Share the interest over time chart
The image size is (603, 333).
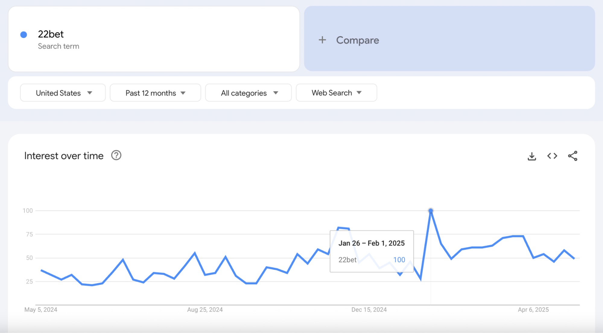(573, 156)
